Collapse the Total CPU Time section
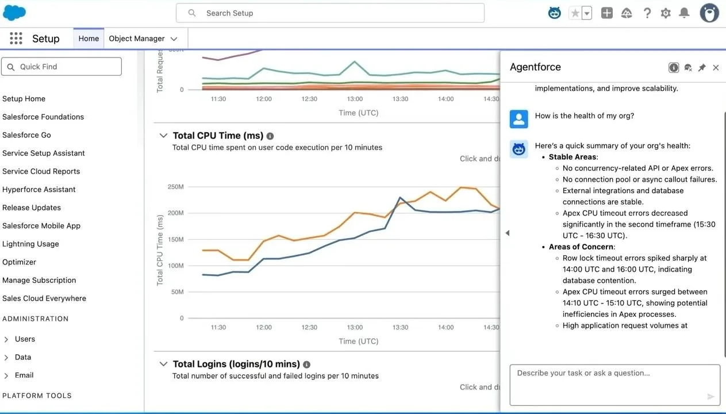Screen dimensions: 726x414 click(x=163, y=136)
